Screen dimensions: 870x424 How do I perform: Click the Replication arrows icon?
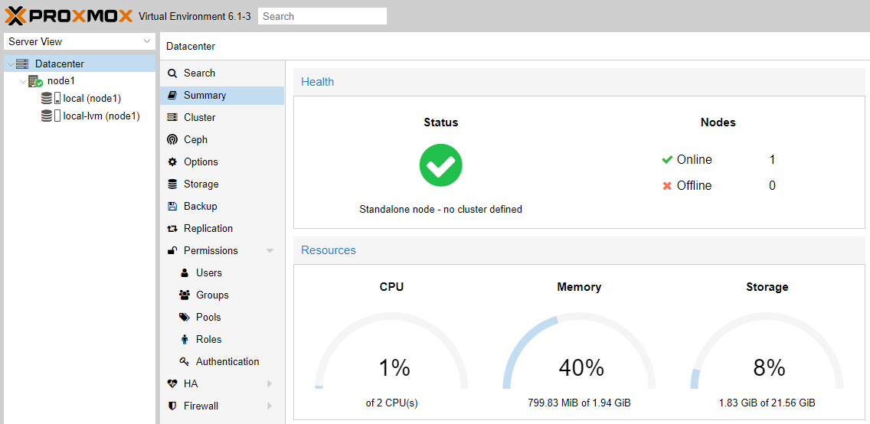(x=172, y=229)
